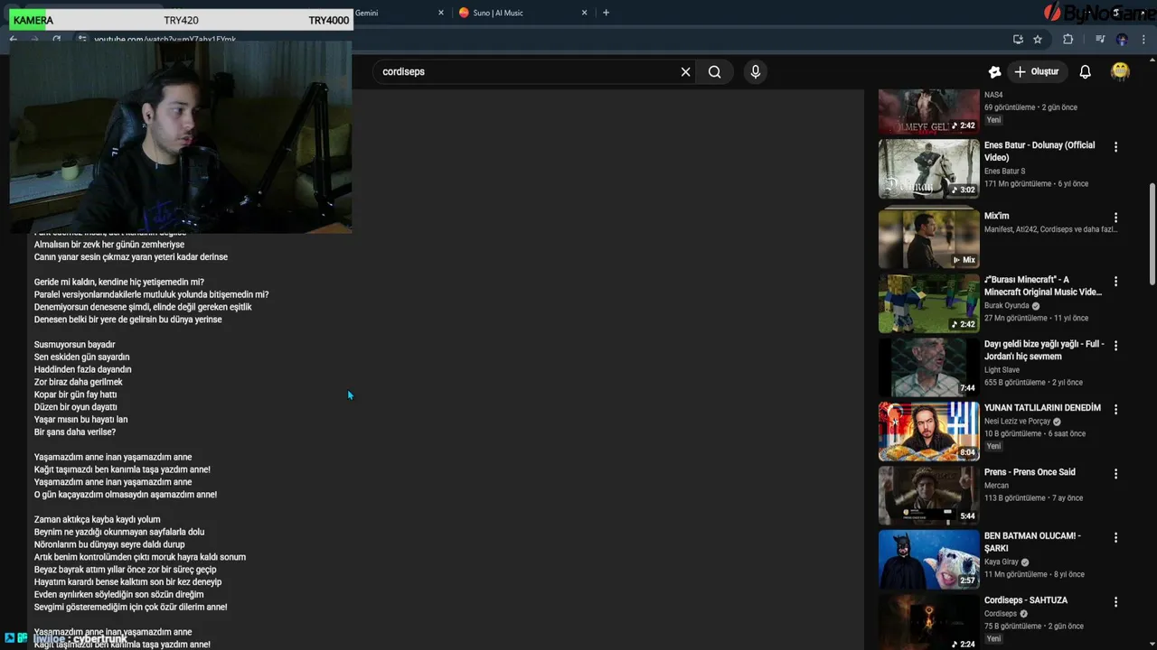Click the YouTube search magnifier button
This screenshot has width=1157, height=650.
coord(715,72)
